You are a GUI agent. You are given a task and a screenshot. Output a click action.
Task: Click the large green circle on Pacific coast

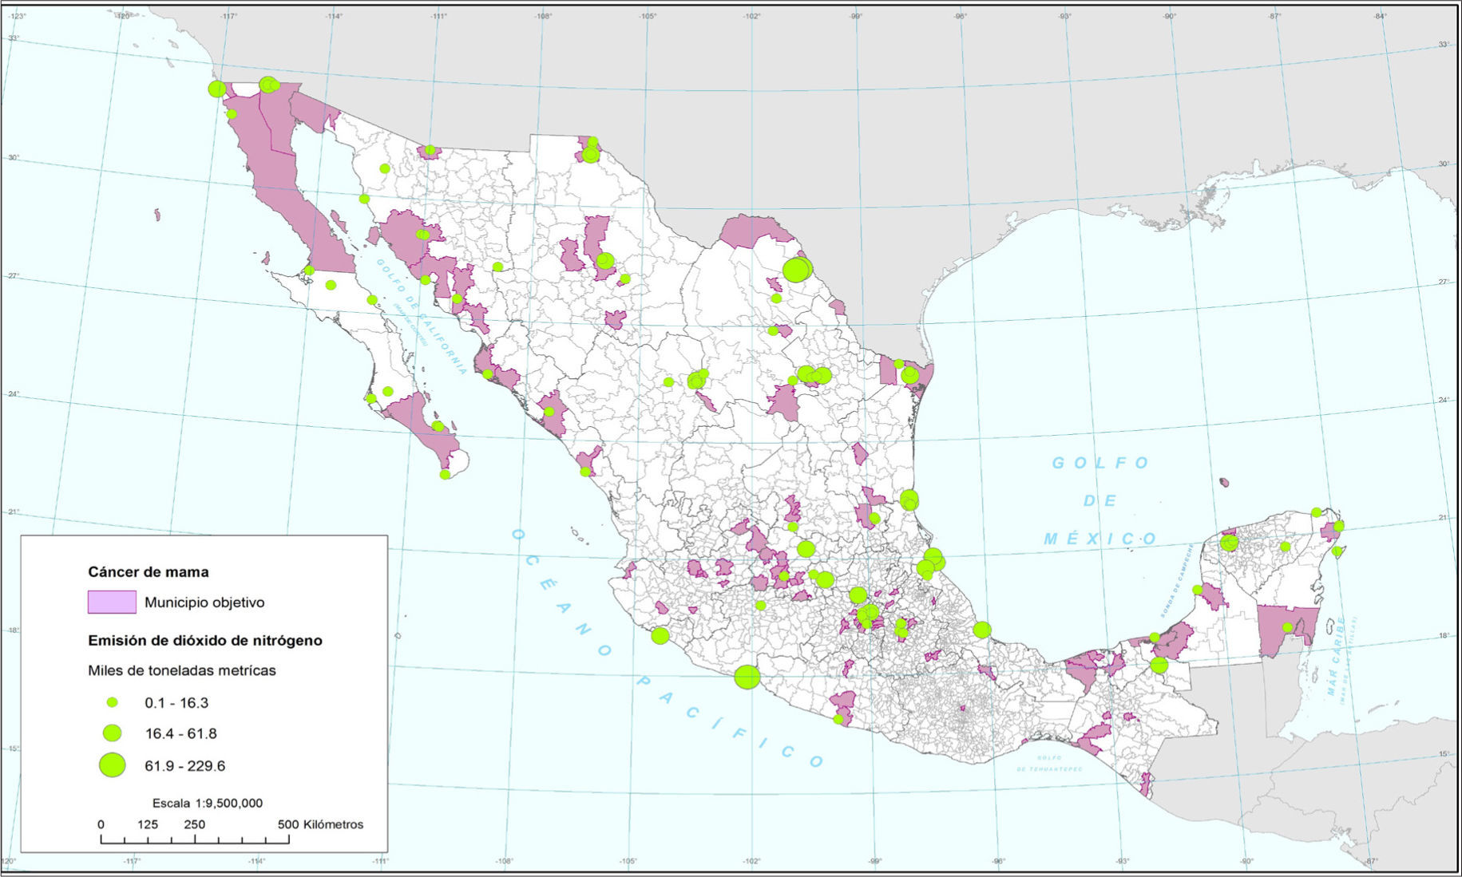(747, 678)
